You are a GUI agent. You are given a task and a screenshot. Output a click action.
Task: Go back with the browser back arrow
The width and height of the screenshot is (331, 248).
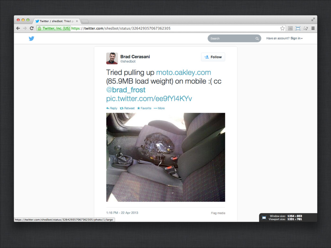click(18, 28)
